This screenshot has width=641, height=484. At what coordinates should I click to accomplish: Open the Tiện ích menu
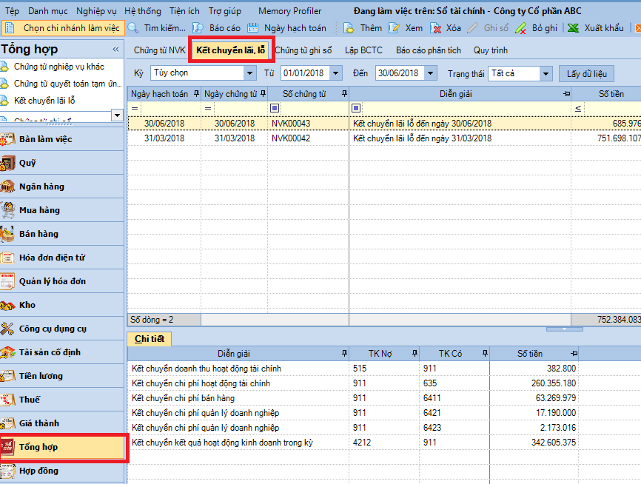click(x=185, y=11)
